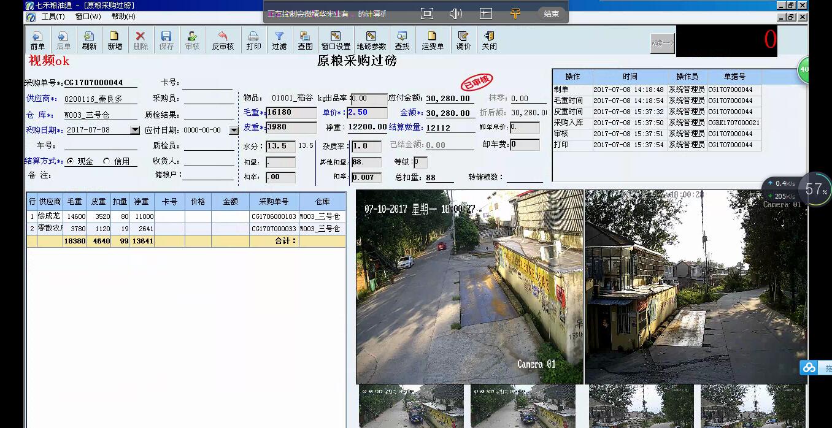Select the 零散农户 row in the grid

187,229
